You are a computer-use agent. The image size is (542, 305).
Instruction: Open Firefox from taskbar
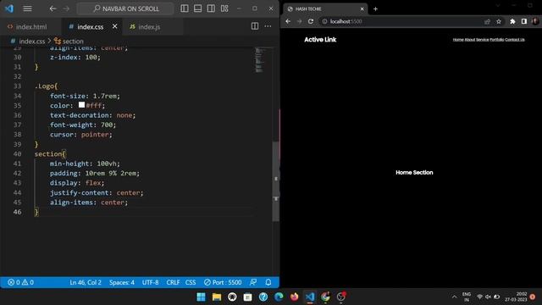294,297
